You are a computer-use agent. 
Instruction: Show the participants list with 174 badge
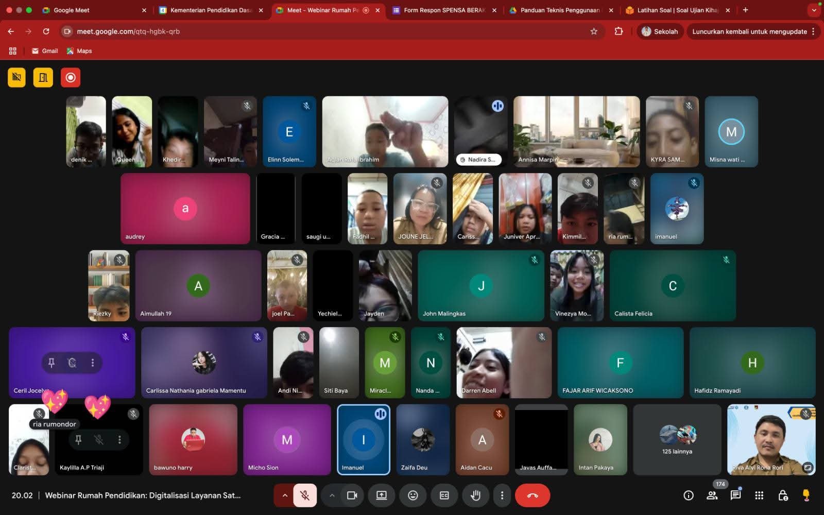(712, 495)
